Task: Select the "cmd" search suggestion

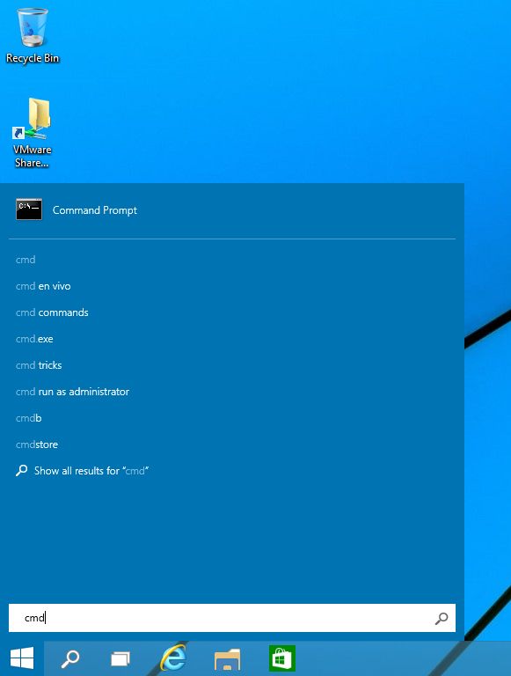Action: pos(26,260)
